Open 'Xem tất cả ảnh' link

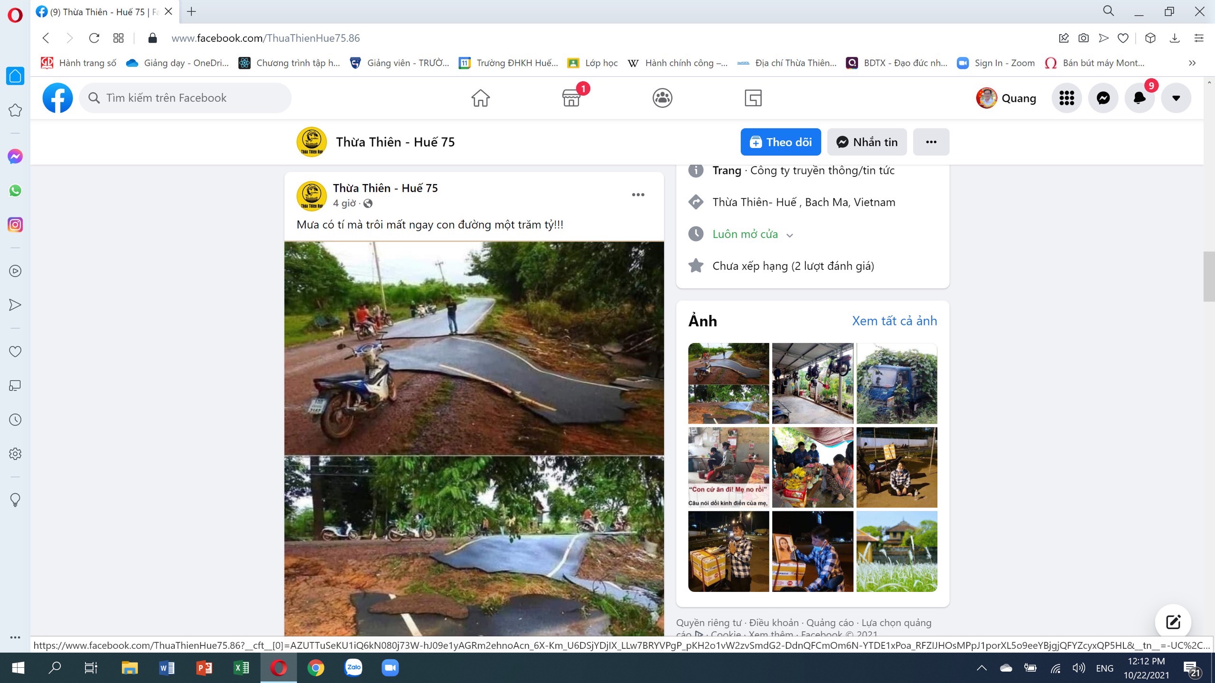[x=894, y=321]
